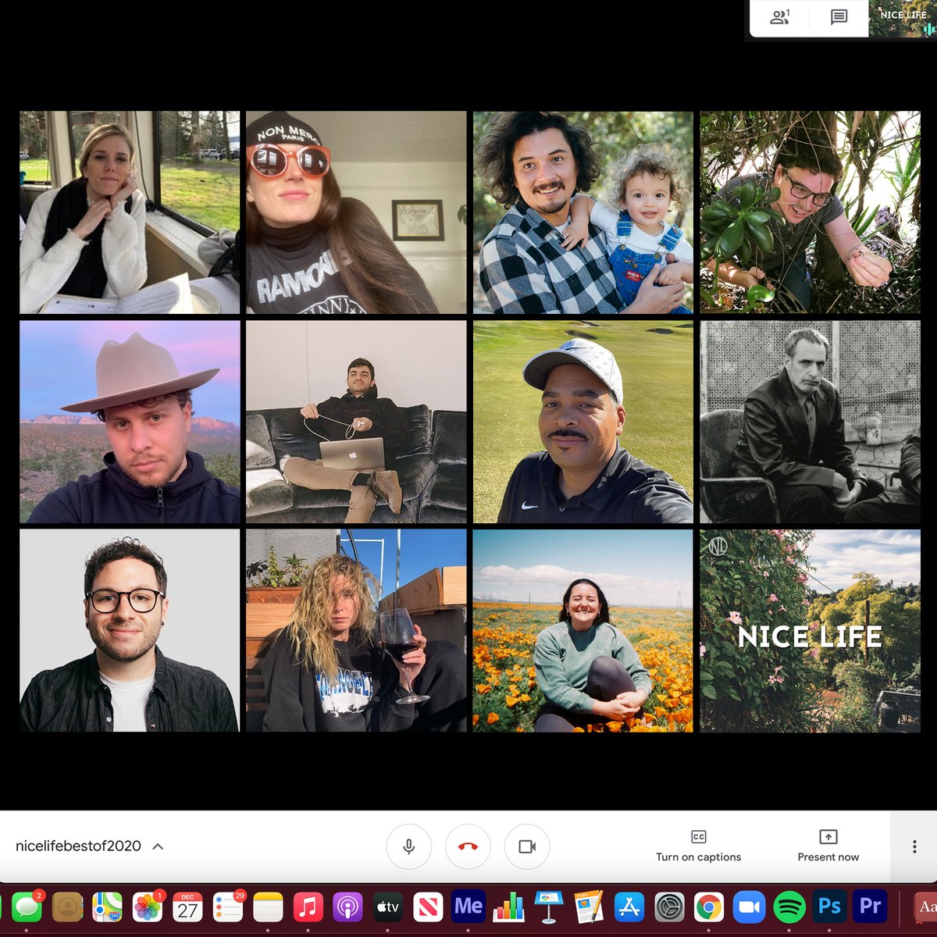This screenshot has height=937, width=937.
Task: Launch Photoshop from the dock
Action: tap(829, 907)
